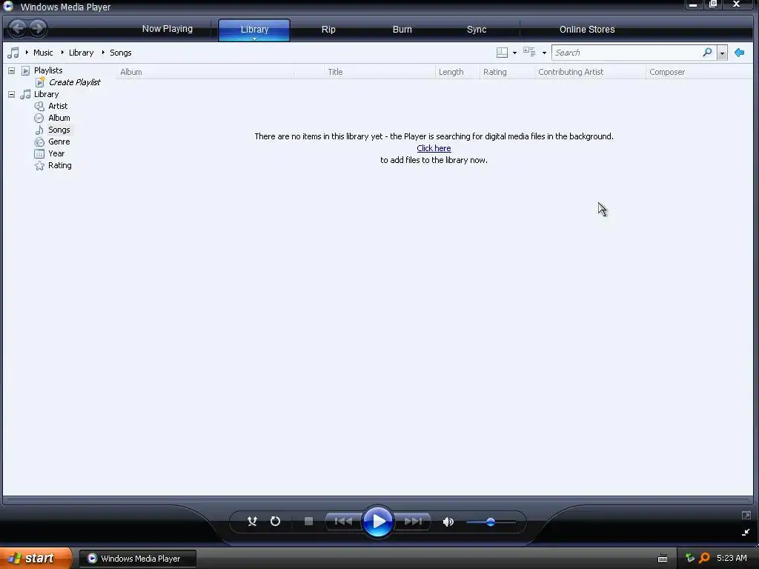Screen dimensions: 759x569
Task: Mute the sound with the speaker icon
Action: click(448, 522)
